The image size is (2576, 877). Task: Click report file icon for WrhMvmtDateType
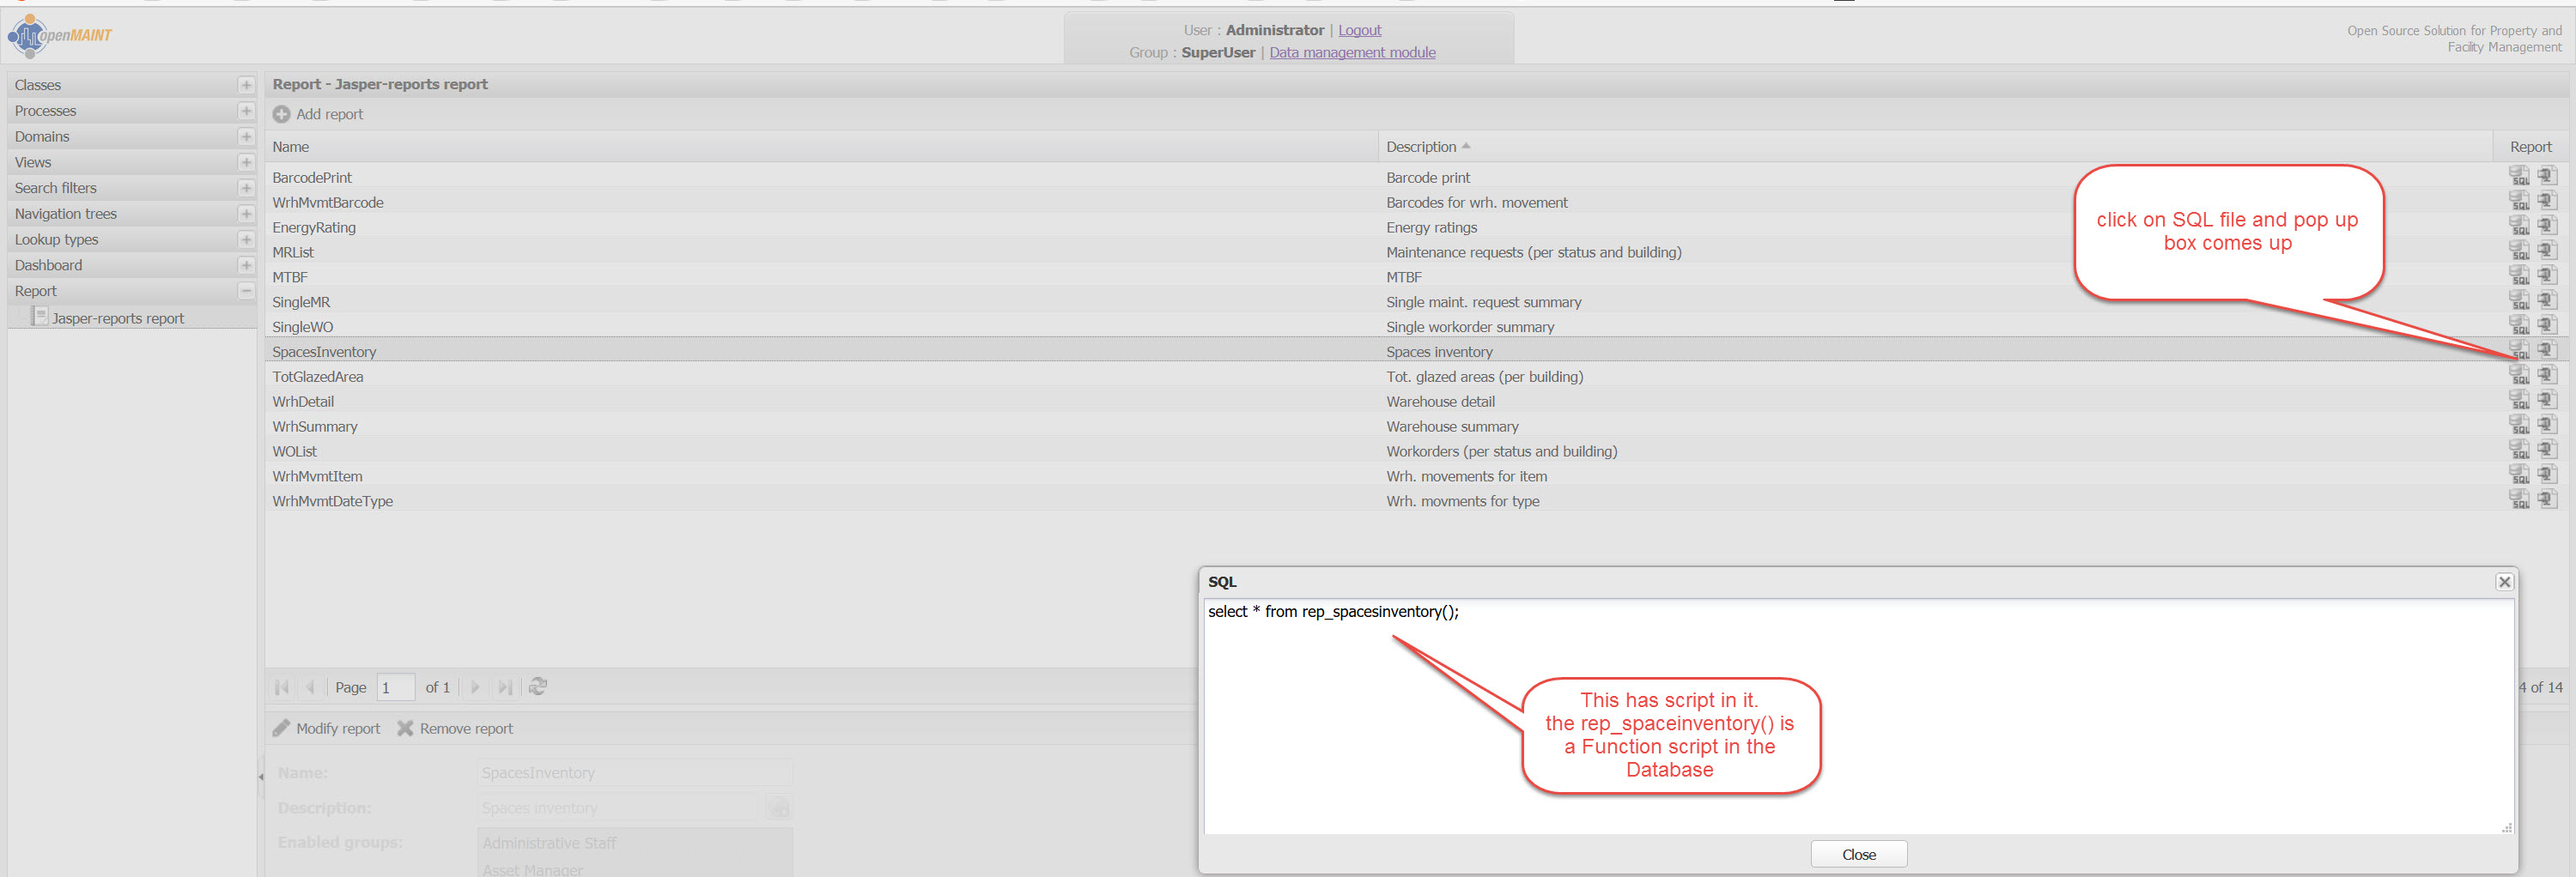pos(2546,499)
